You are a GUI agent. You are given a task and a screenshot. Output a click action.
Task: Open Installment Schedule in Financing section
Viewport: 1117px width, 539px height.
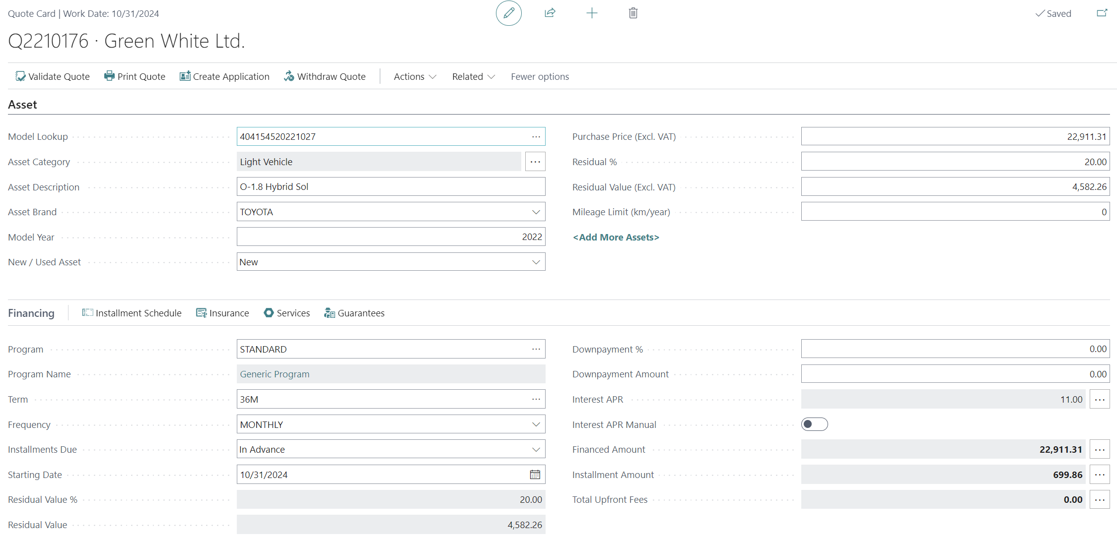[132, 313]
